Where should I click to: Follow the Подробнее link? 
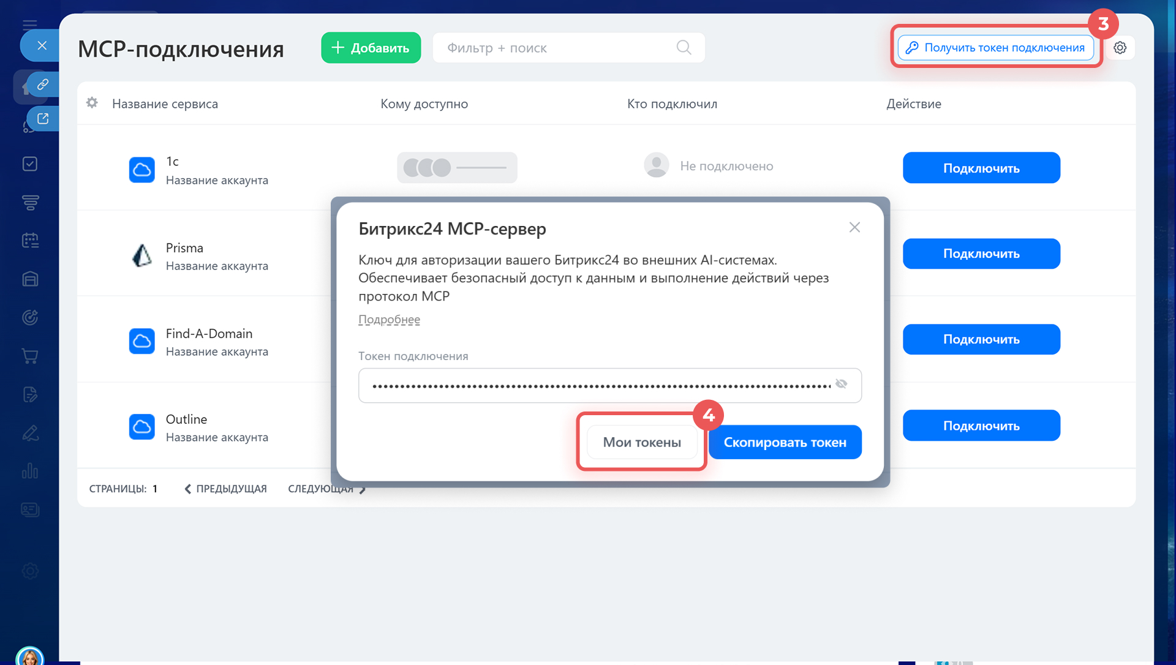[389, 320]
